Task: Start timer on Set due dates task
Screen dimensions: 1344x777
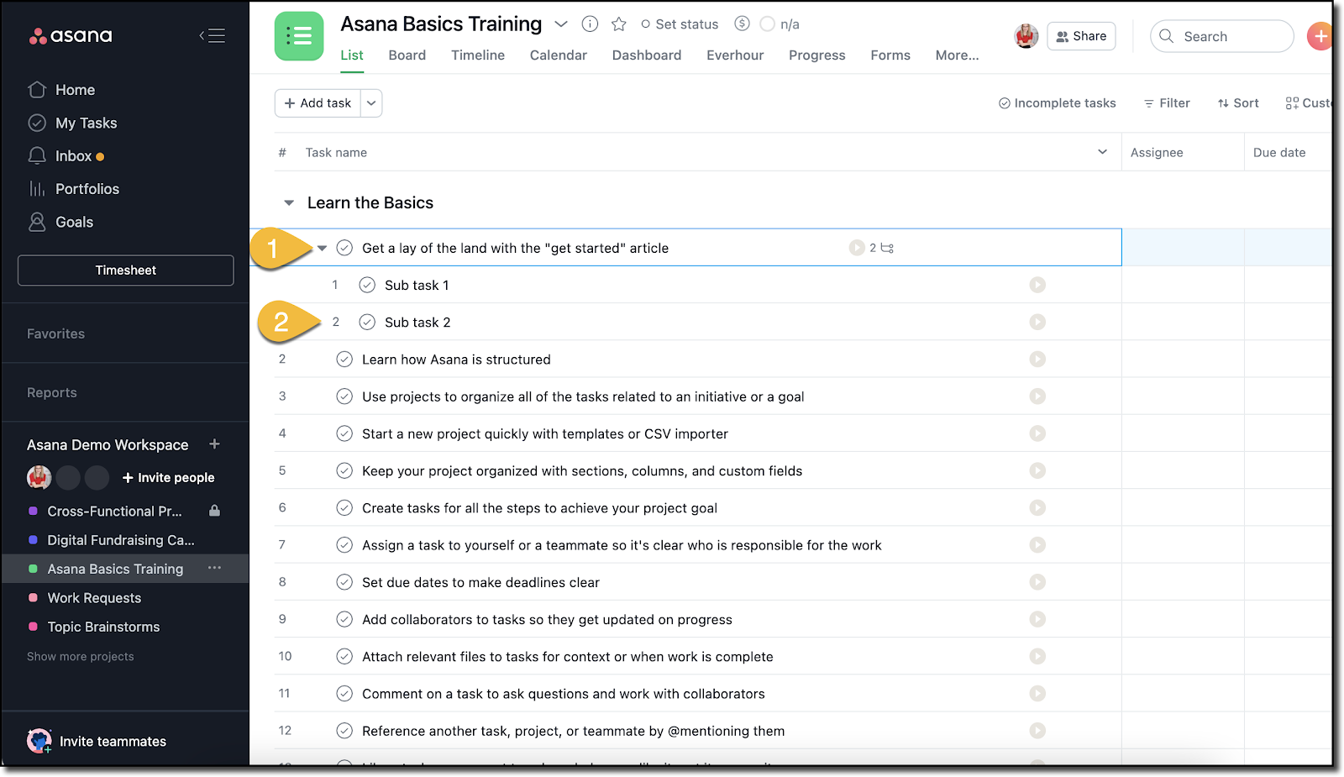Action: [x=1037, y=582]
